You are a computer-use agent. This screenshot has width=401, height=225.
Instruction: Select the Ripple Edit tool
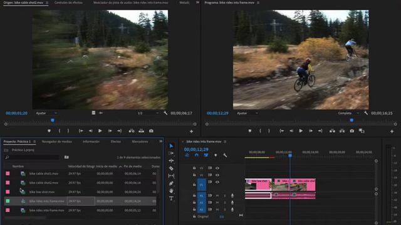click(171, 161)
